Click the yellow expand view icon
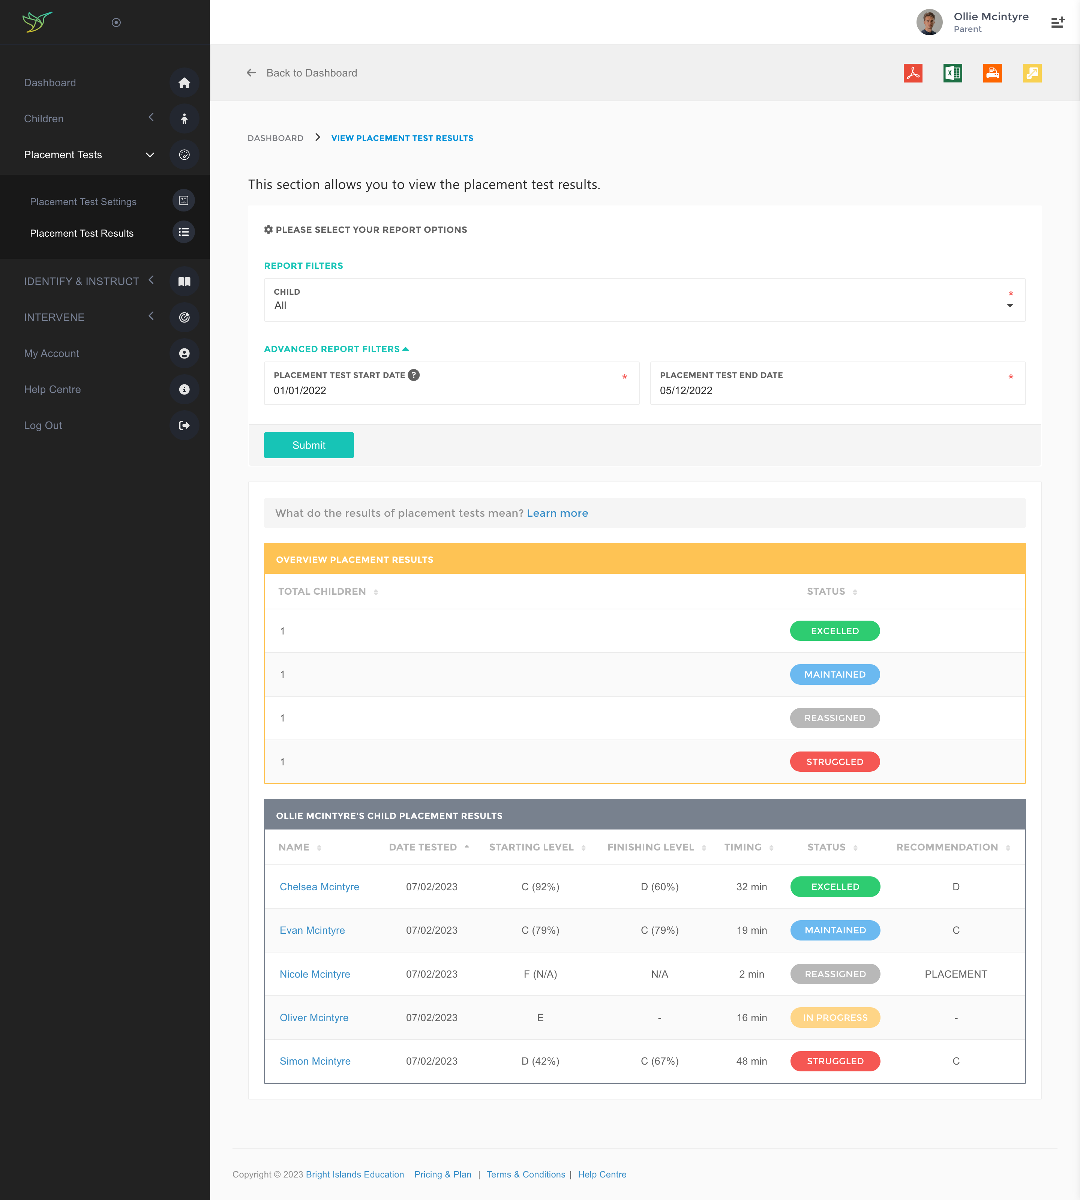The width and height of the screenshot is (1080, 1200). 1032,73
